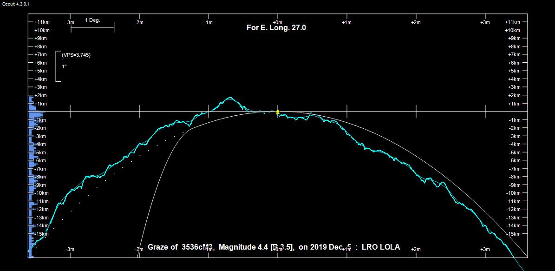Viewport: 555px width, 271px height.
Task: Click the +2m tick label at bottom
Action: (416, 250)
